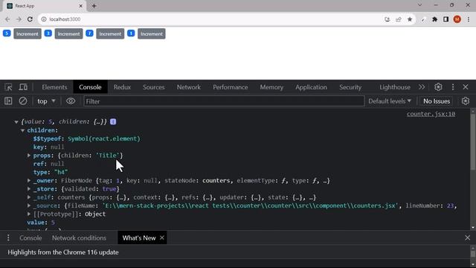The image size is (476, 268).
Task: Open the Extensions puzzle icon
Action: (434, 19)
